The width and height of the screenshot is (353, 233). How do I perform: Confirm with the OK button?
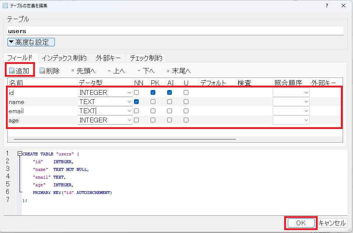tap(301, 223)
